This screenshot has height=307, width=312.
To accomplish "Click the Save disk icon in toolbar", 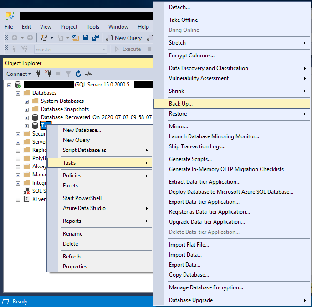I will point(86,38).
